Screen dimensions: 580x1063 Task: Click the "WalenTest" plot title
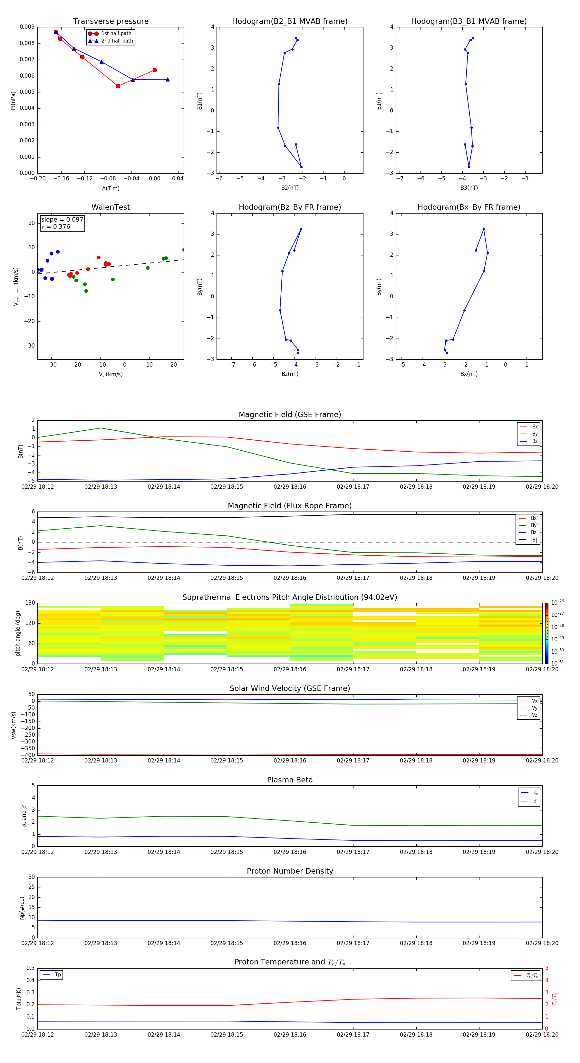tap(111, 207)
